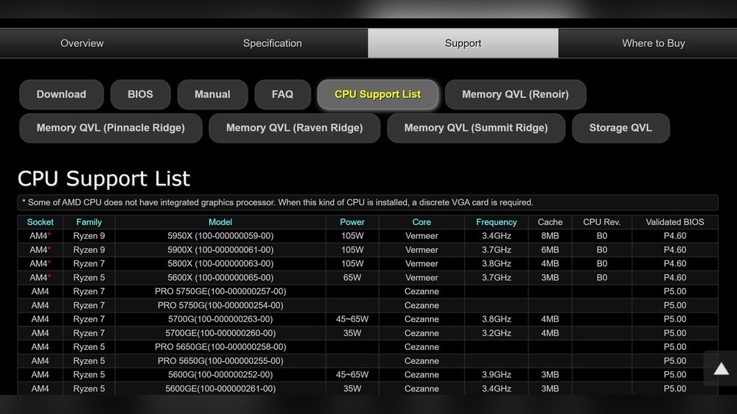
Task: Open Memory QVL (Raven Ridge) list
Action: 294,128
